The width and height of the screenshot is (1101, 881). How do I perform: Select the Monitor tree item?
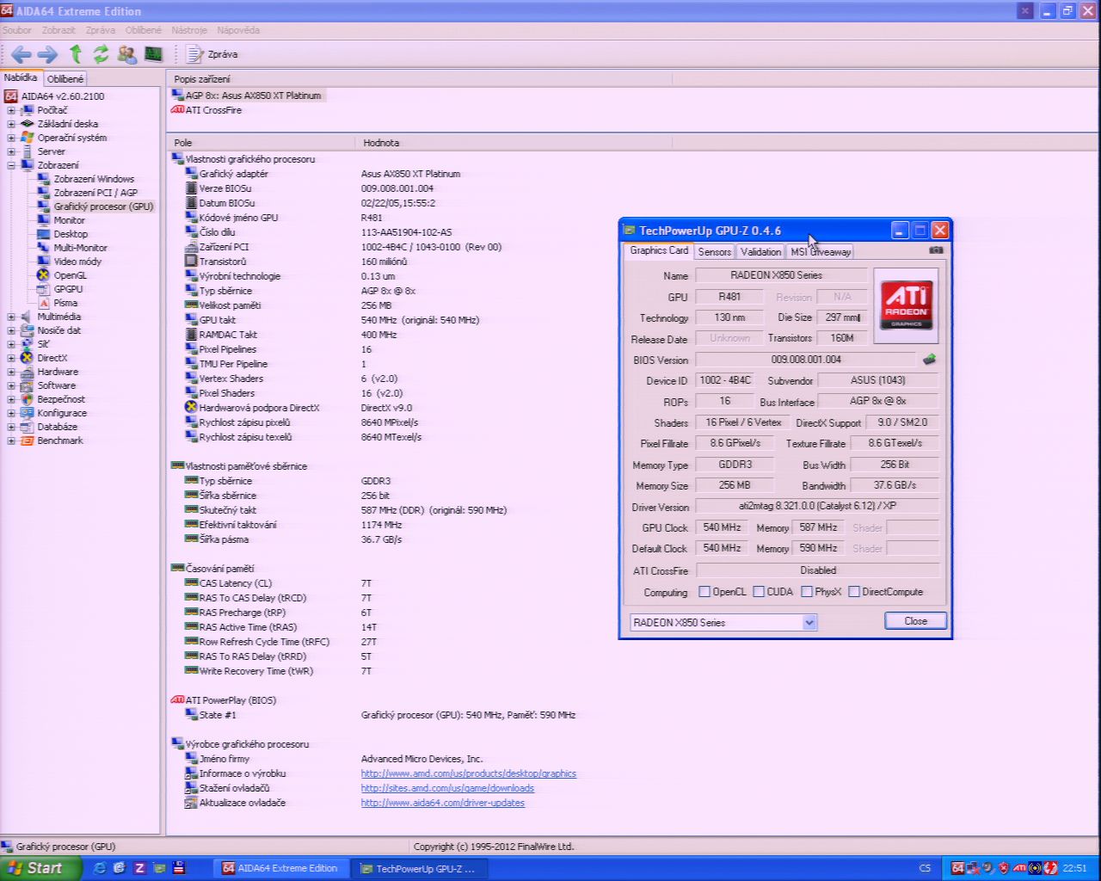pyautogui.click(x=69, y=220)
